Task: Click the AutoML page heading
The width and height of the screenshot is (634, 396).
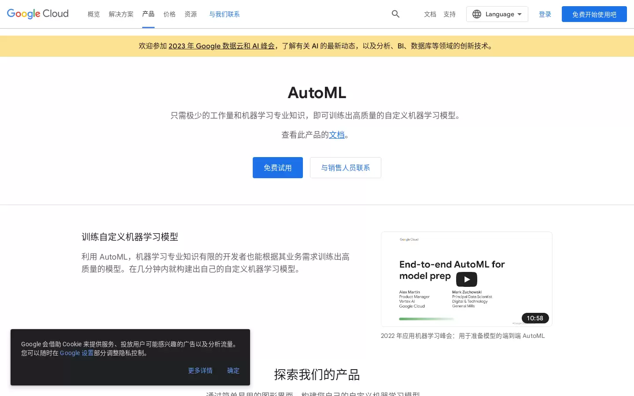Action: click(x=317, y=93)
